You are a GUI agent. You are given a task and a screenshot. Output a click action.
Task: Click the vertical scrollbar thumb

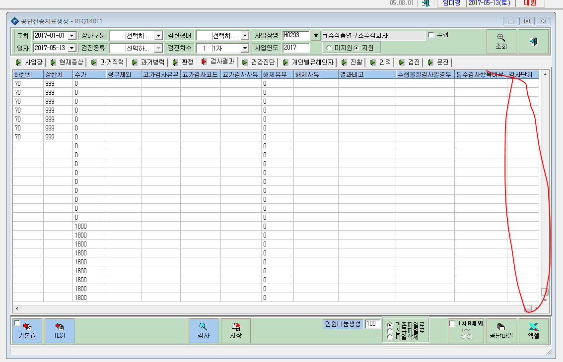click(x=545, y=292)
